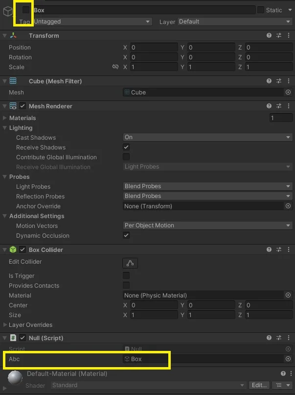Open Mesh Renderer preset selector icon
295x395 pixels.
click(279, 106)
